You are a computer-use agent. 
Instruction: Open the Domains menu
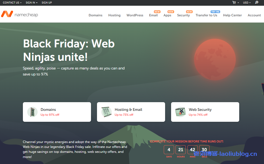point(95,15)
